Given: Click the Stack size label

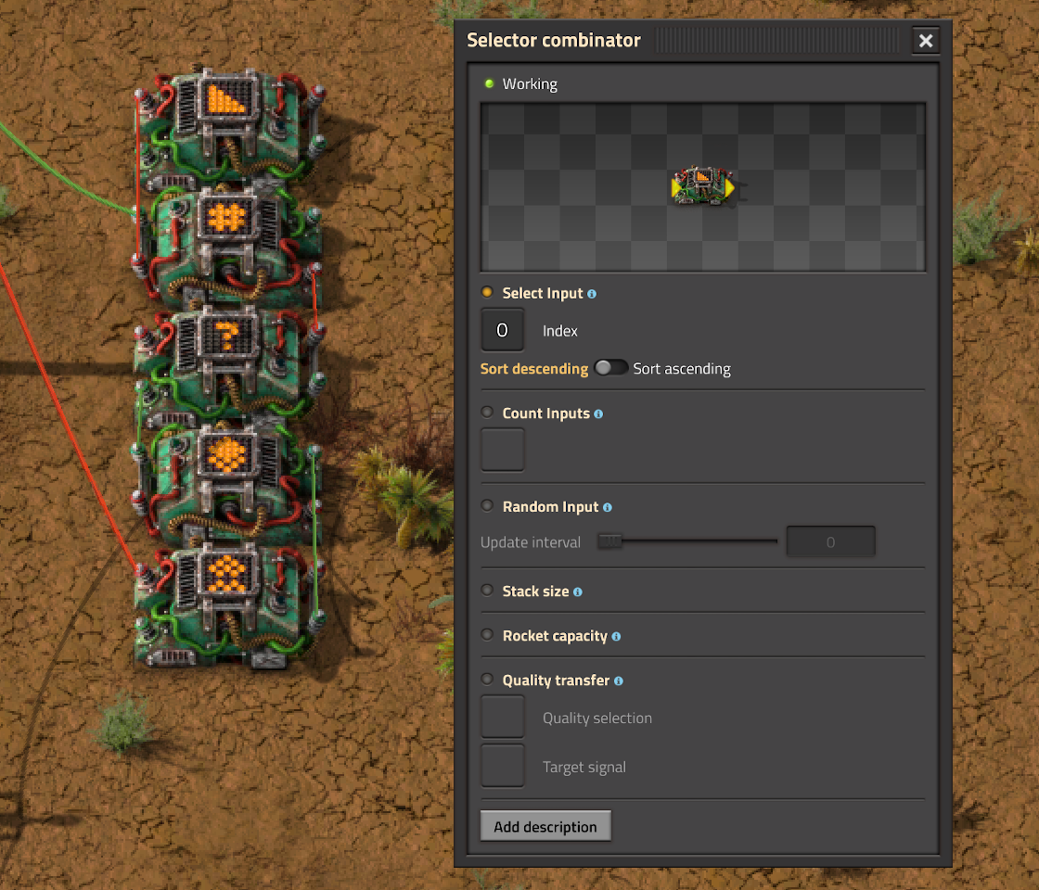Looking at the screenshot, I should (535, 591).
